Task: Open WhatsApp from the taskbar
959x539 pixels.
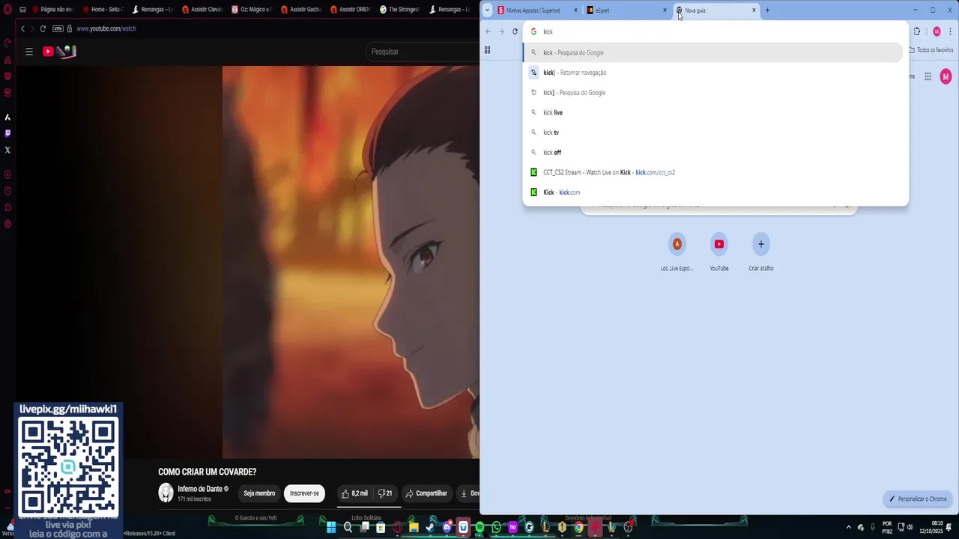Action: (x=496, y=527)
